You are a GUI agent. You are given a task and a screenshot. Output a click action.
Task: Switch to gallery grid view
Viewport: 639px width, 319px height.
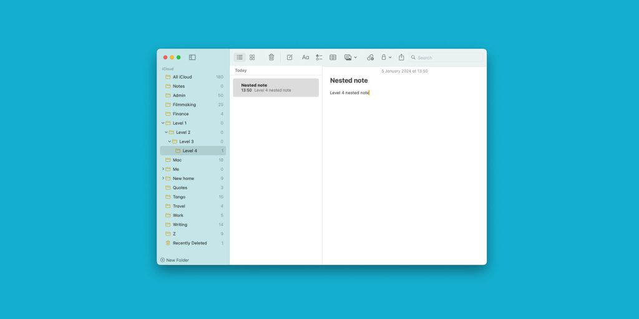pyautogui.click(x=252, y=57)
